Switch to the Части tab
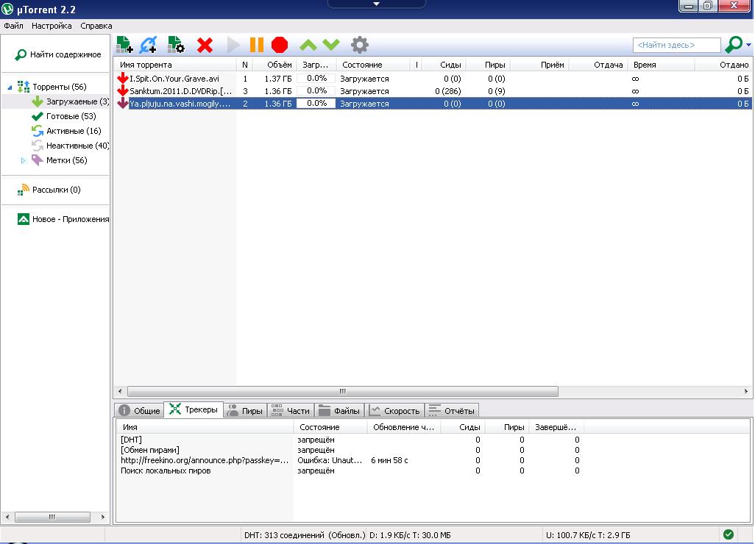Image resolution: width=755 pixels, height=544 pixels. [291, 410]
